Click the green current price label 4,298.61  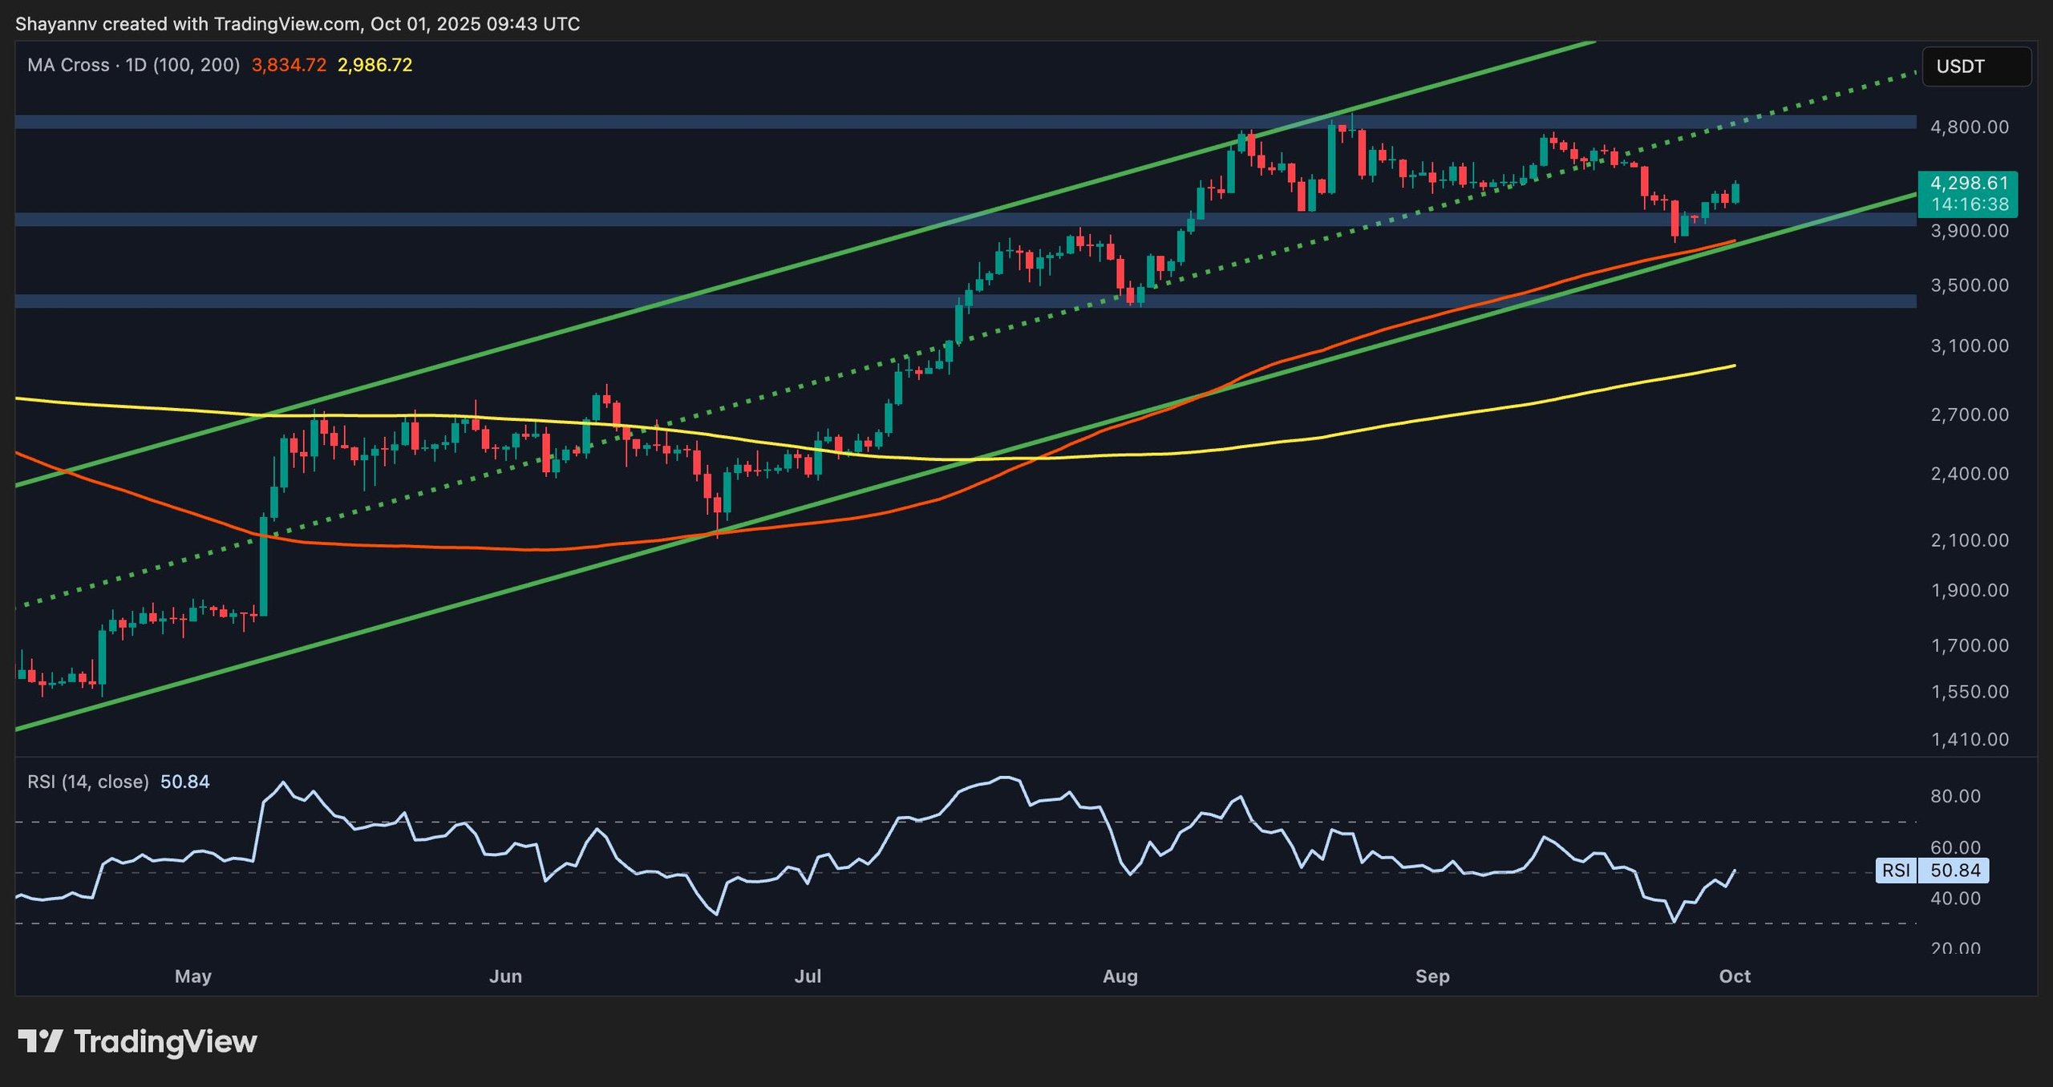(1969, 184)
